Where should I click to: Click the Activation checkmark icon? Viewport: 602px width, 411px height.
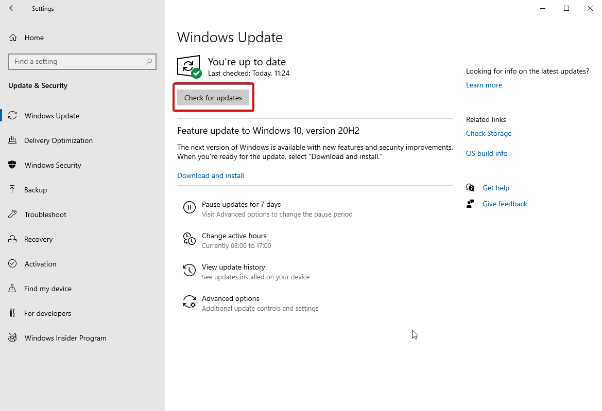coord(12,263)
